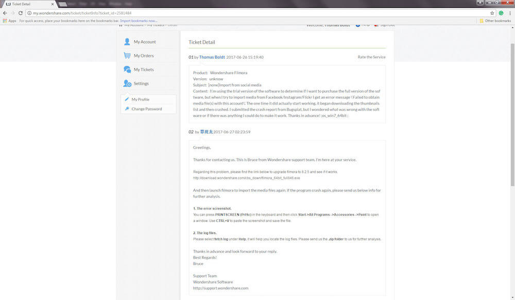Click the 'Version: unknow' line
This screenshot has width=515, height=300.
208,79
